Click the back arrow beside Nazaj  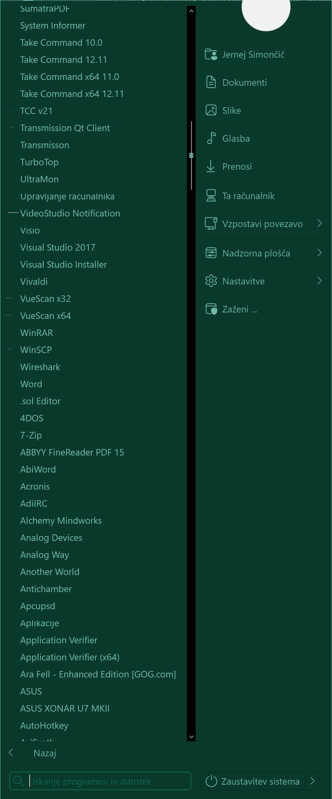pyautogui.click(x=11, y=753)
